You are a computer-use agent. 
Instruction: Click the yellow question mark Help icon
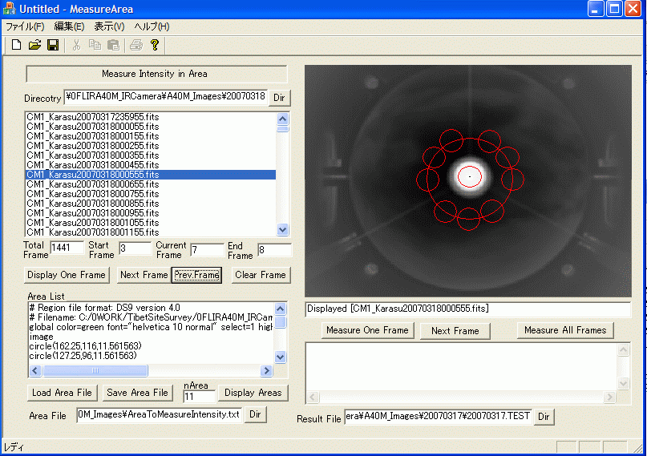[x=155, y=45]
